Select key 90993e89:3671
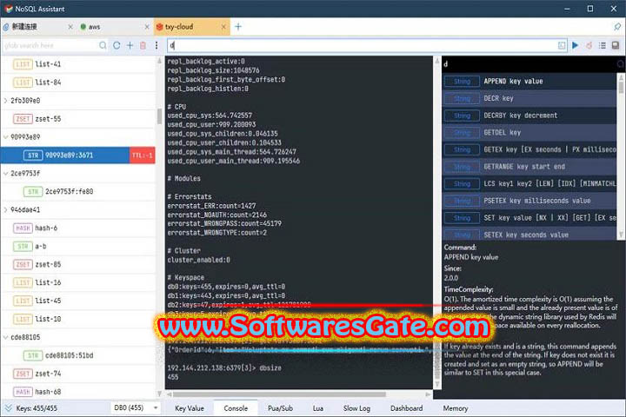 78,156
